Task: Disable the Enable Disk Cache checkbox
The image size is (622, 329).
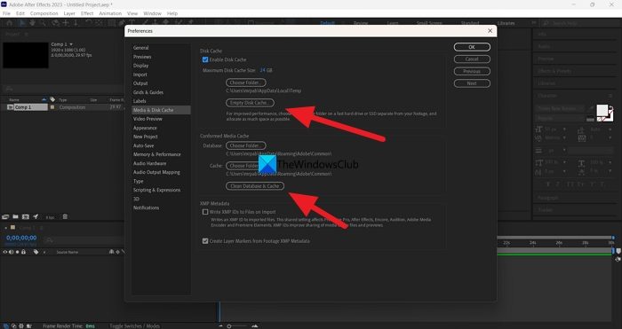Action: [205, 59]
